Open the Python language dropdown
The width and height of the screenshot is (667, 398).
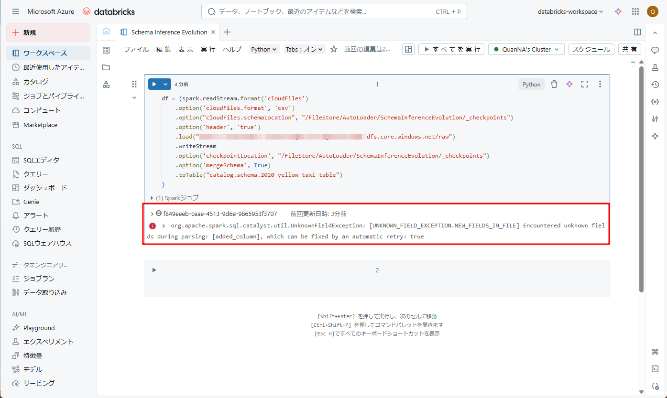pos(264,49)
